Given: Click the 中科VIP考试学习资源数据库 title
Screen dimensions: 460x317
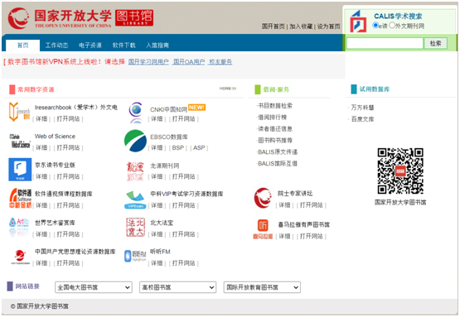Looking at the screenshot, I should pos(186,194).
